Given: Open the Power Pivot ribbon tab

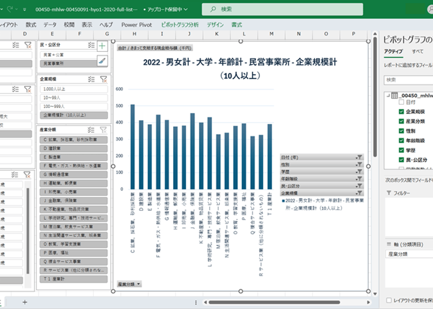Looking at the screenshot, I should tap(137, 25).
